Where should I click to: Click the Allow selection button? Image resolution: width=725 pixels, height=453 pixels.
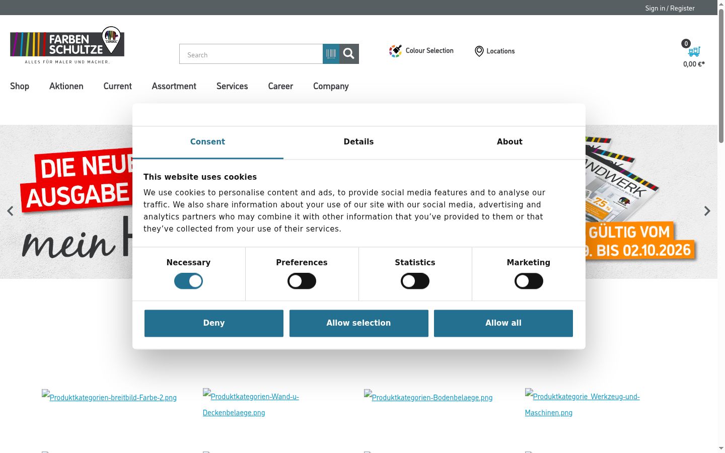[x=358, y=323]
